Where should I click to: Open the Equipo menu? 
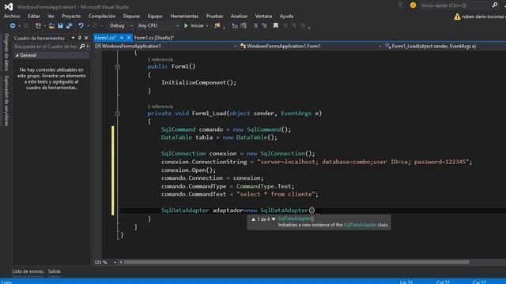click(155, 16)
